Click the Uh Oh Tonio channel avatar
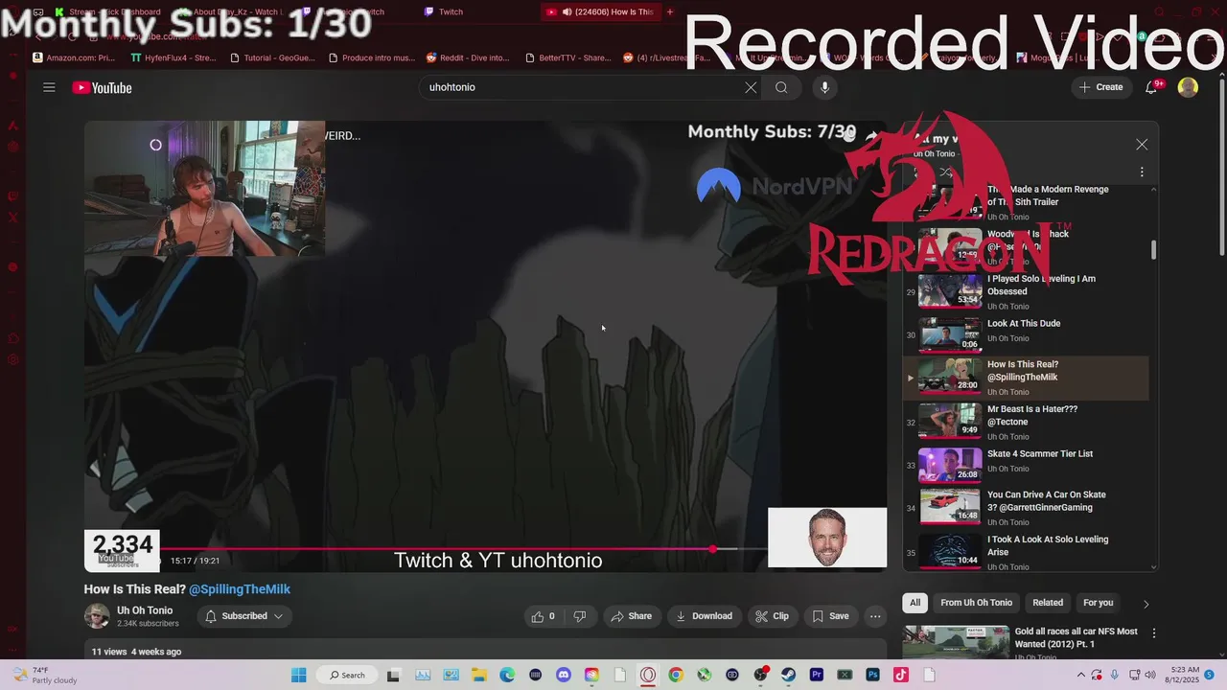The image size is (1227, 690). (x=97, y=616)
